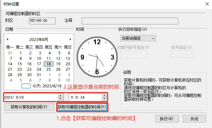212x128 pixels.
Task: Click the date field 2023/ 8/18
Action: pyautogui.click(x=30, y=97)
